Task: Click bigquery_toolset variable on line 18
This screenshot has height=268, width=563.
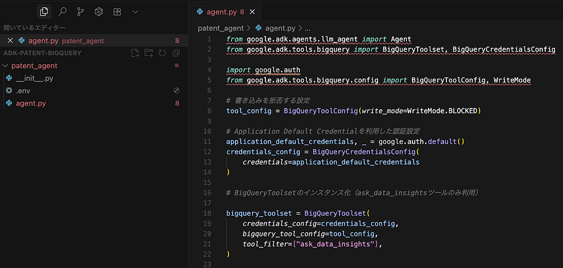Action: 259,213
